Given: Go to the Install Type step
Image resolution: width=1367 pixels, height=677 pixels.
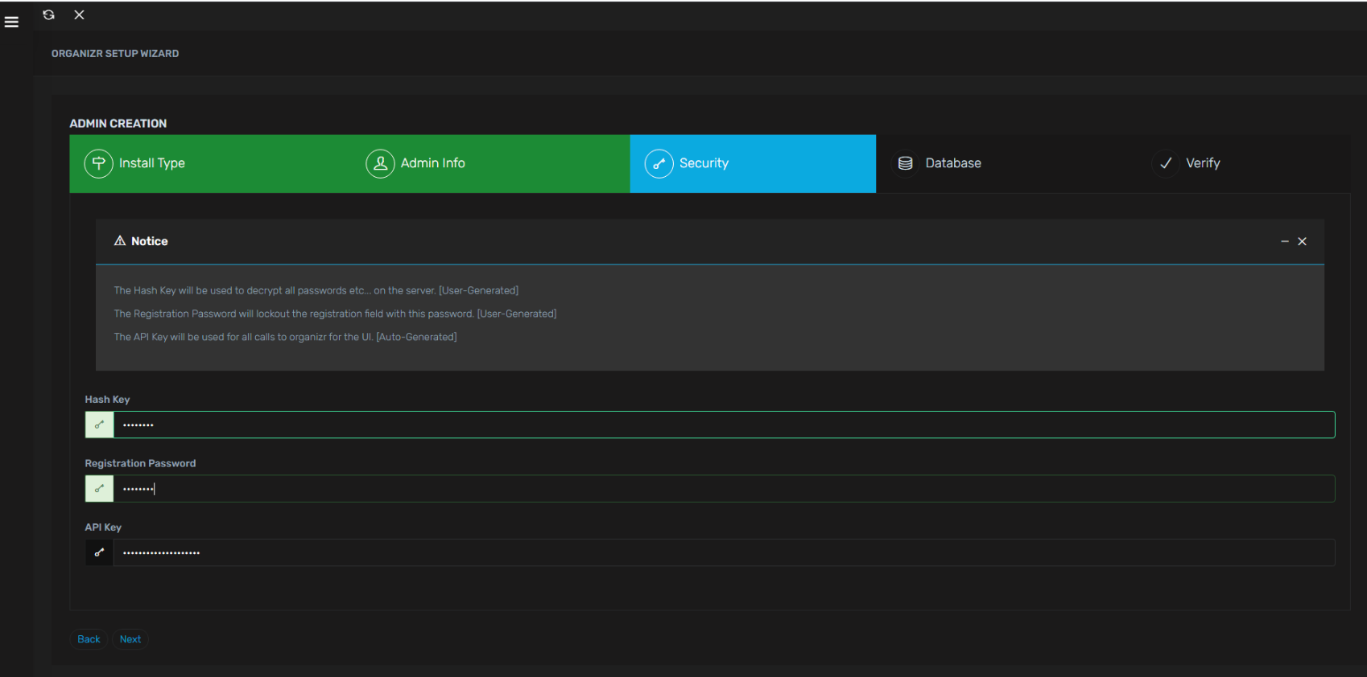Looking at the screenshot, I should click(x=209, y=163).
